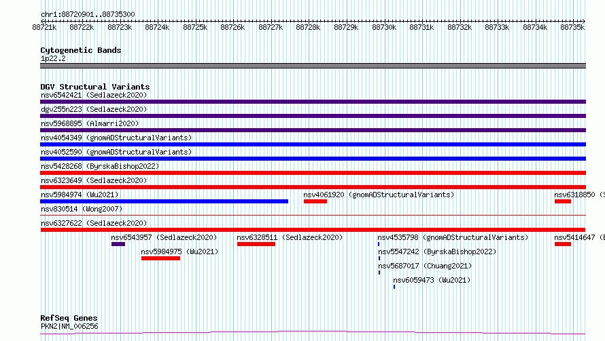
Task: Click the red bar under nsv6323649
Action: [x=313, y=187]
